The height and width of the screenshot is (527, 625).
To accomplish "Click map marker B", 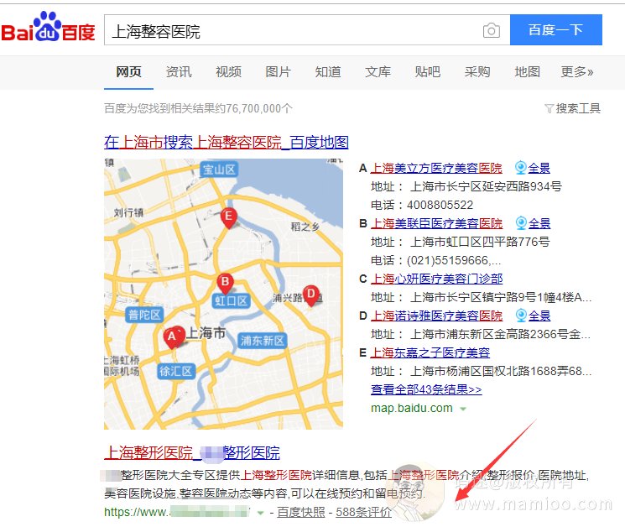I will point(225,284).
